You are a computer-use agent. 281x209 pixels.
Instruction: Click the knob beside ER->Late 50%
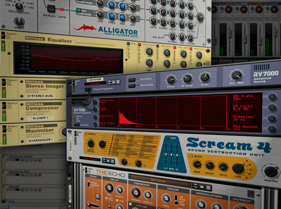point(272,97)
